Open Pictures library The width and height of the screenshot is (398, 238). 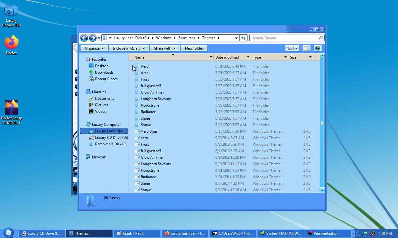101,105
